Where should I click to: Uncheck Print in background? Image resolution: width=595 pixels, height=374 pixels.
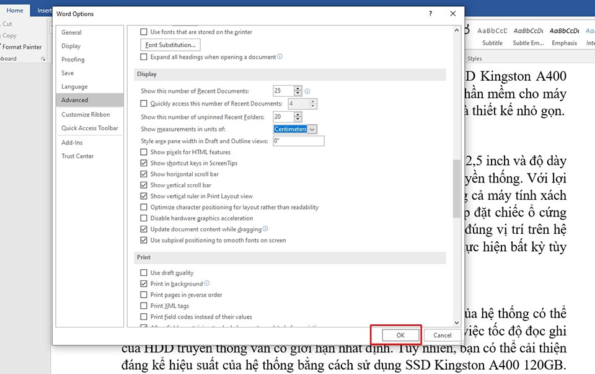[x=144, y=283]
